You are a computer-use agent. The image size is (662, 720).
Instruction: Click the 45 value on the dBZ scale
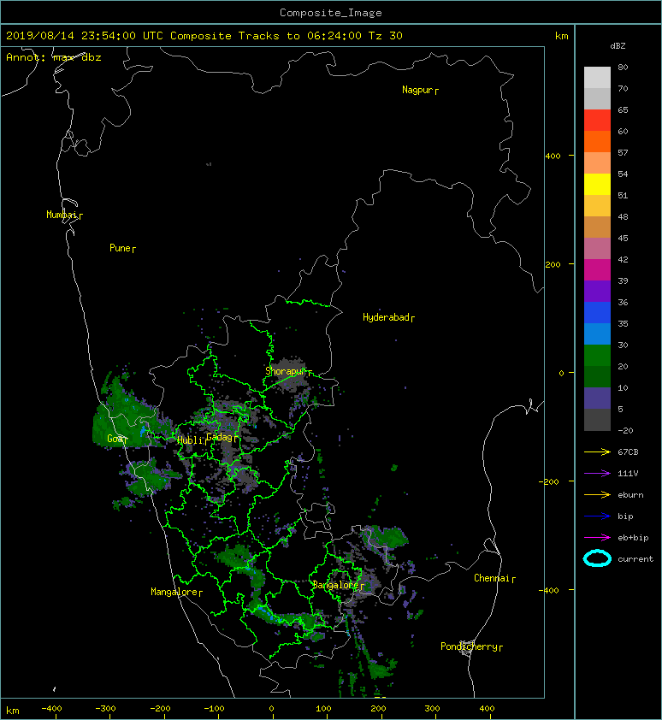pos(623,238)
